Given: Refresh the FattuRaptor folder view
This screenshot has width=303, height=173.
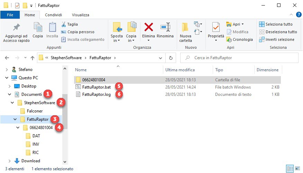Looking at the screenshot, I should (171, 58).
